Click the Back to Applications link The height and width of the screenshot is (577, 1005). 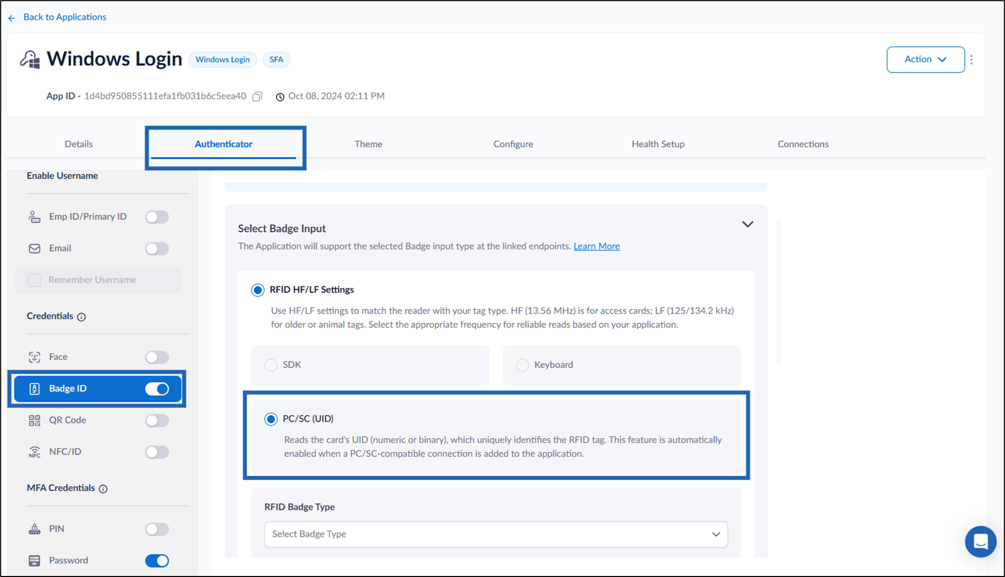click(x=65, y=17)
